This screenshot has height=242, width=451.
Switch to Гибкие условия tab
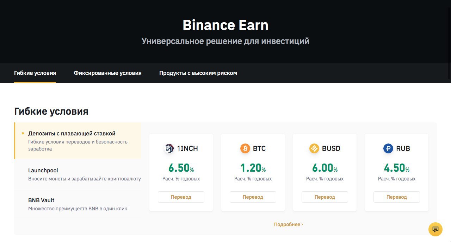[x=35, y=73]
